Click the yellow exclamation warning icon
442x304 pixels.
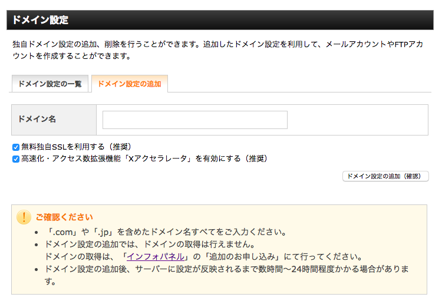pos(24,217)
